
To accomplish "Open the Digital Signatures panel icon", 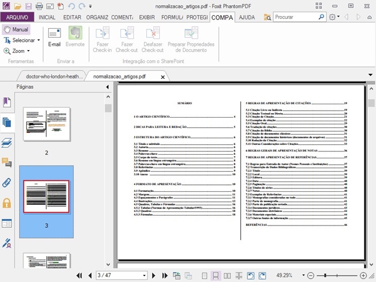I will (x=6, y=243).
